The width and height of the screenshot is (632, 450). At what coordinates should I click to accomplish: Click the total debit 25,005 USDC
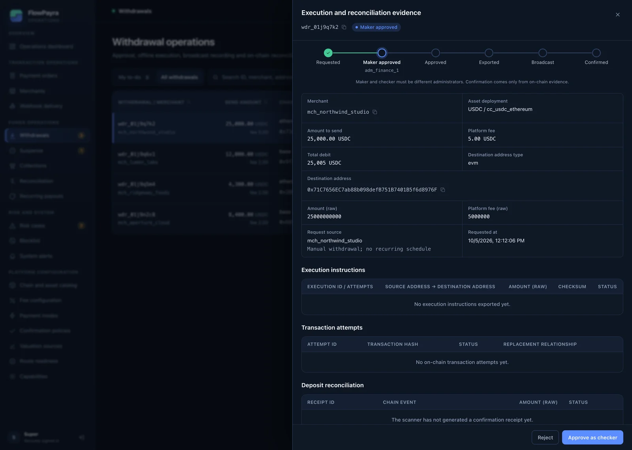point(324,163)
